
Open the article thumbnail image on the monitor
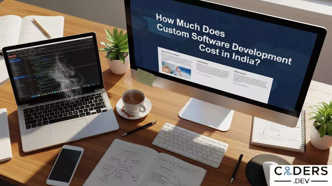(176, 70)
